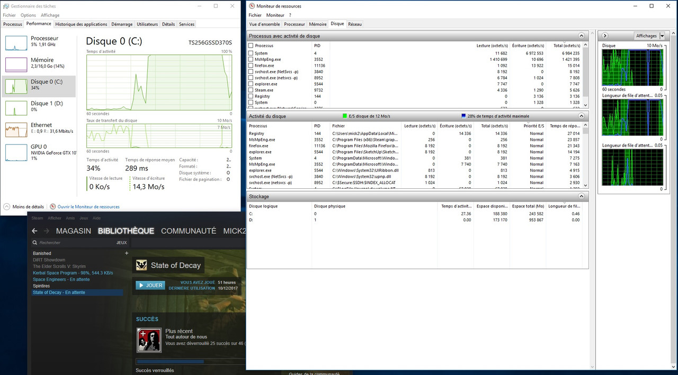This screenshot has height=375, width=678.
Task: Check the System PID 4 process checkbox
Action: [251, 53]
